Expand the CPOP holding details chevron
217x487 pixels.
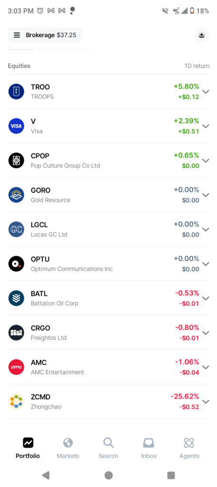(206, 160)
